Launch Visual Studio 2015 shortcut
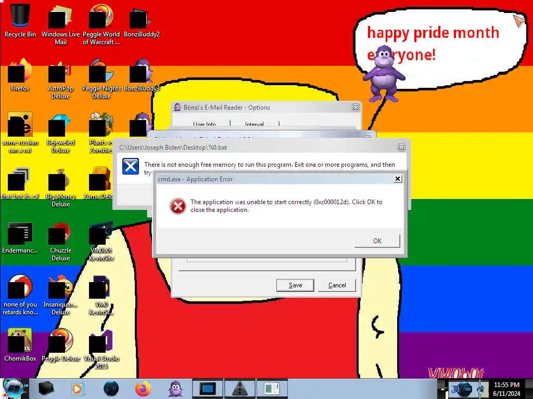 (101, 350)
